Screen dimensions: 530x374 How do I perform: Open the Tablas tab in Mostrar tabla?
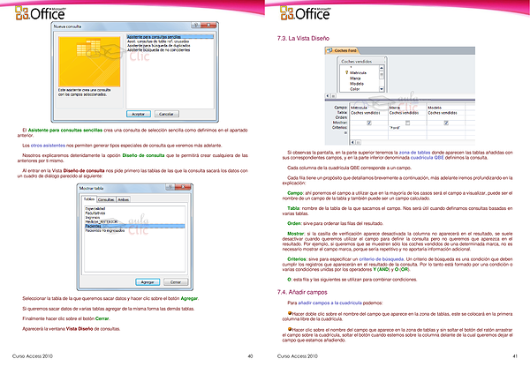tap(90, 200)
